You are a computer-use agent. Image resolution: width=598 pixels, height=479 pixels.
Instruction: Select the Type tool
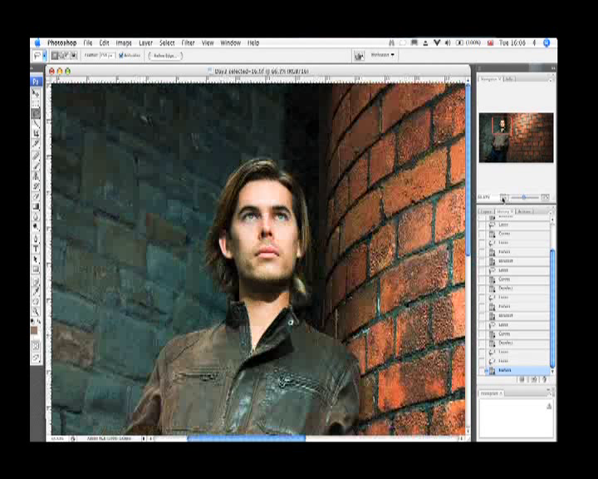[36, 249]
